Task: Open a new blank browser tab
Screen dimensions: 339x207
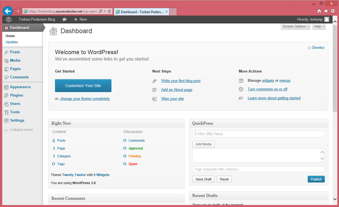Action: tap(173, 12)
